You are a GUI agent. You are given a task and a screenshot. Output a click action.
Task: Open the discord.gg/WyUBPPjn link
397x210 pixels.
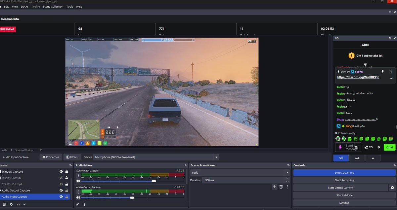358,77
